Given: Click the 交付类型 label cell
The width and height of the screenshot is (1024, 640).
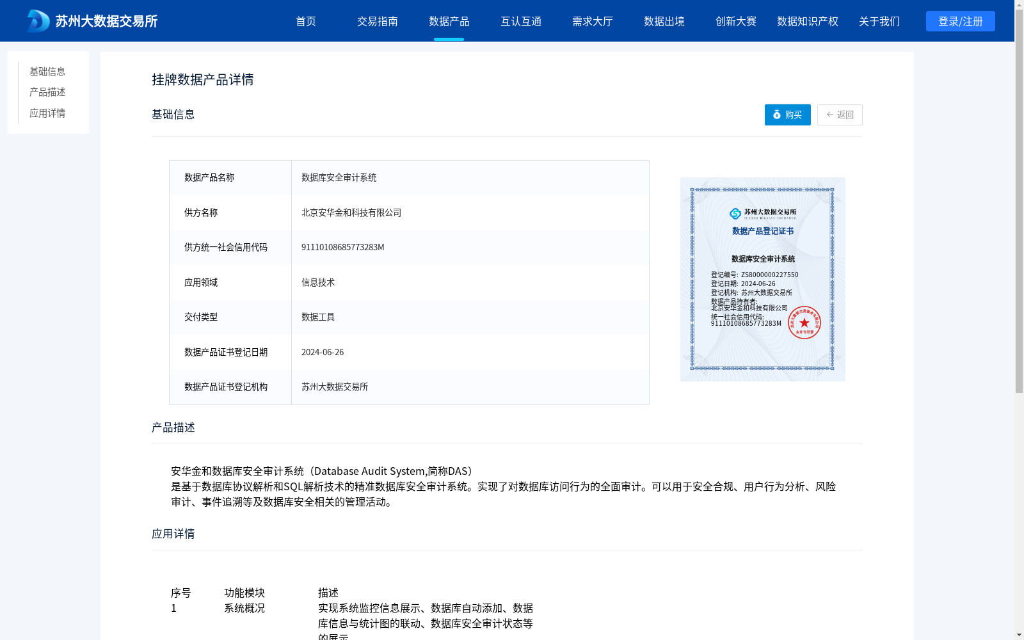Looking at the screenshot, I should (x=230, y=317).
